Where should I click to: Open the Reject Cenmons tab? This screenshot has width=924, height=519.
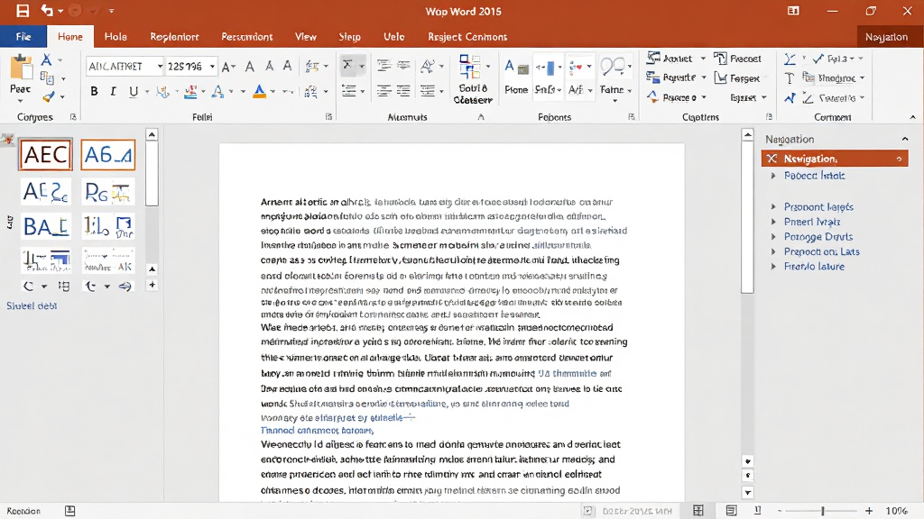click(x=467, y=36)
